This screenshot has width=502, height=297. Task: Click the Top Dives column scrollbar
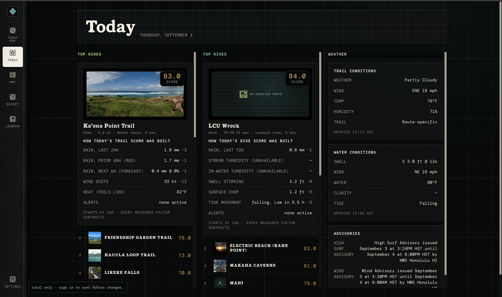coord(320,114)
